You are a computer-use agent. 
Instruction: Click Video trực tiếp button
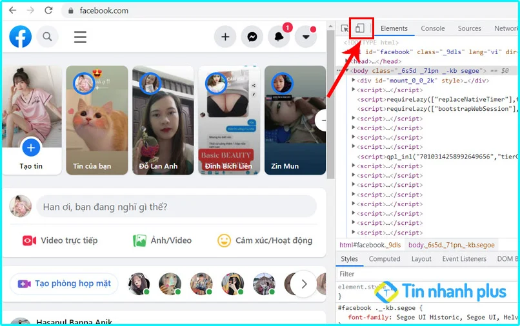pyautogui.click(x=61, y=240)
